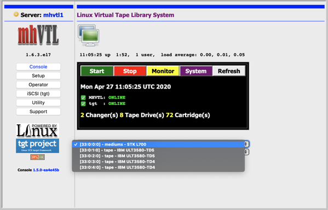Click the red Stop button
This screenshot has height=210, width=328.
click(130, 71)
